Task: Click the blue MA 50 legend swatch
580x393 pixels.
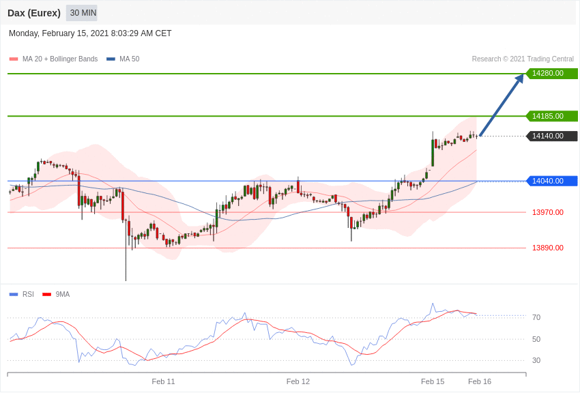Action: click(111, 59)
